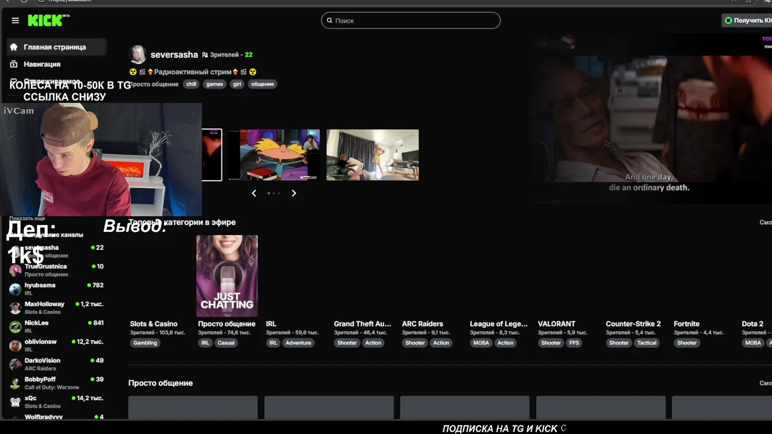
Task: Click hyubsama avatar icon
Action: [15, 289]
